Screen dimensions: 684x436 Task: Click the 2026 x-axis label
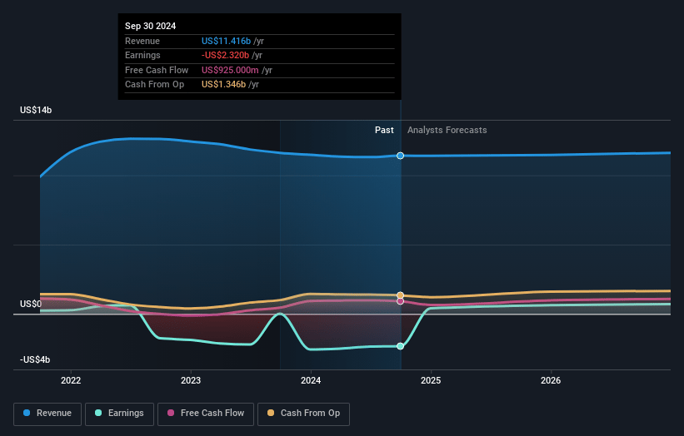pyautogui.click(x=551, y=381)
